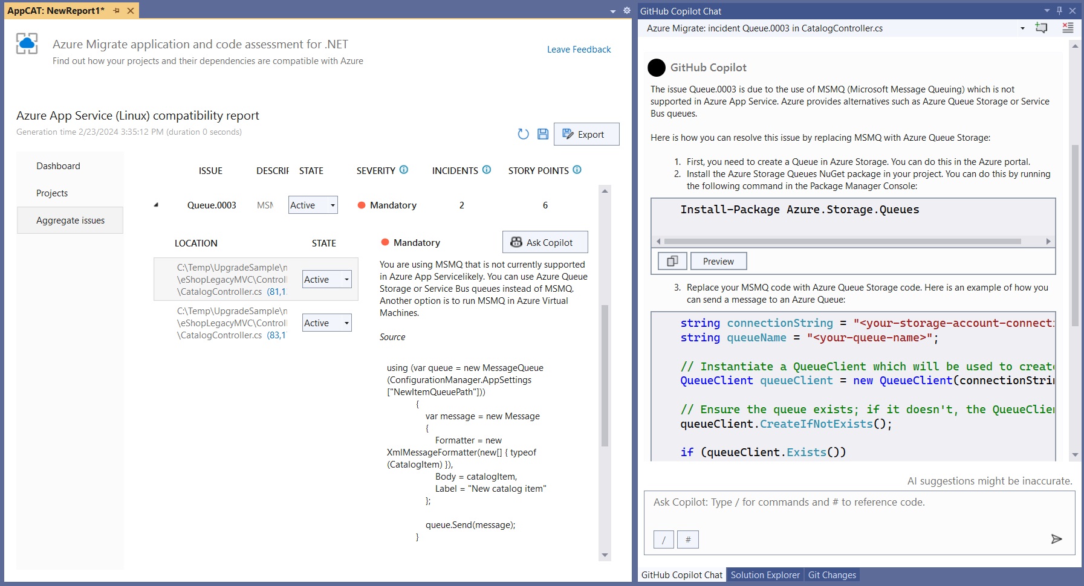Refresh the compatibility report
The image size is (1084, 586).
[522, 134]
